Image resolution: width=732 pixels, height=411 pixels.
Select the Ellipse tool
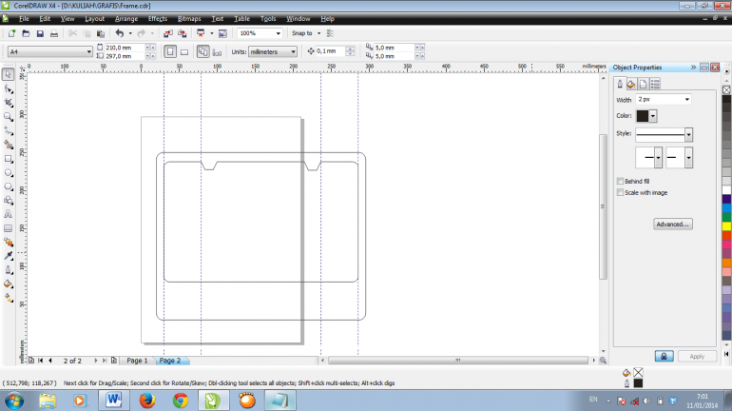[8, 173]
